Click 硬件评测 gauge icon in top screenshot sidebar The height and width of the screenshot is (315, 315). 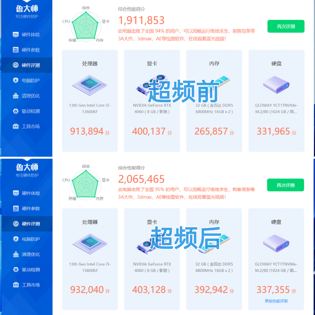click(x=15, y=65)
